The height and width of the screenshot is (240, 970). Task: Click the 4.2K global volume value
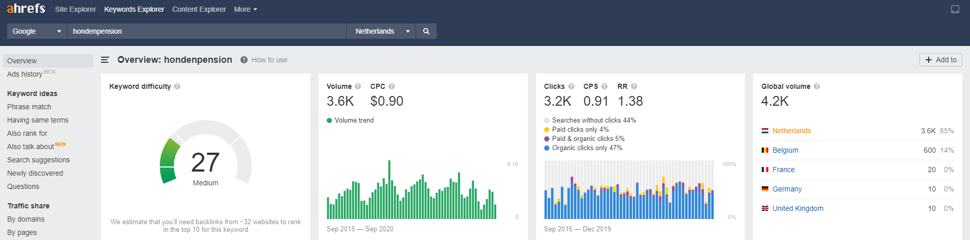click(x=774, y=101)
